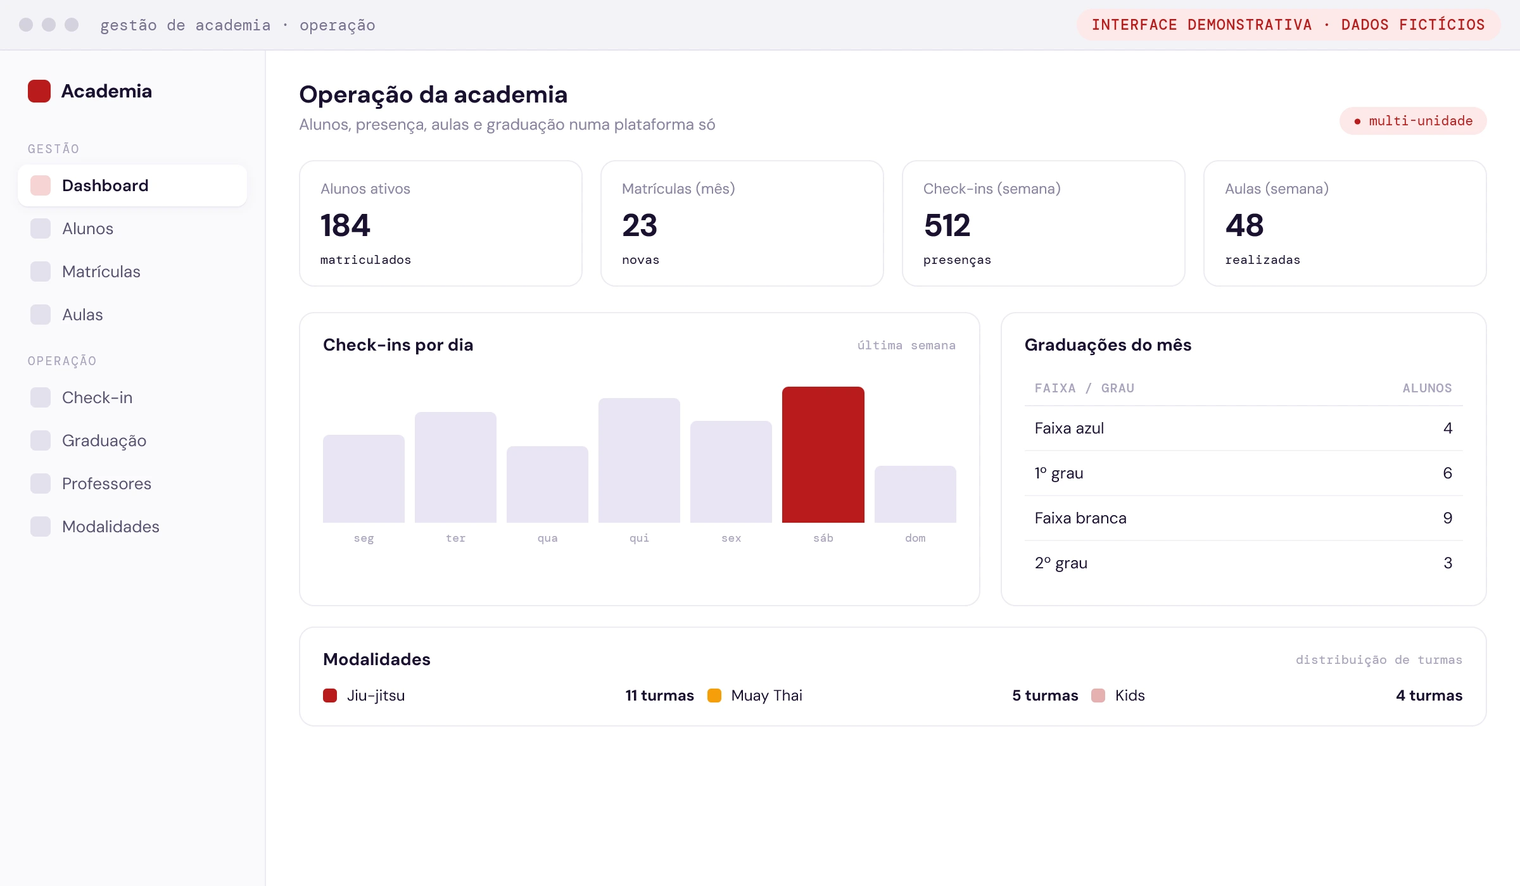Select the dom bar in check-ins chart
The height and width of the screenshot is (886, 1520).
pos(915,494)
